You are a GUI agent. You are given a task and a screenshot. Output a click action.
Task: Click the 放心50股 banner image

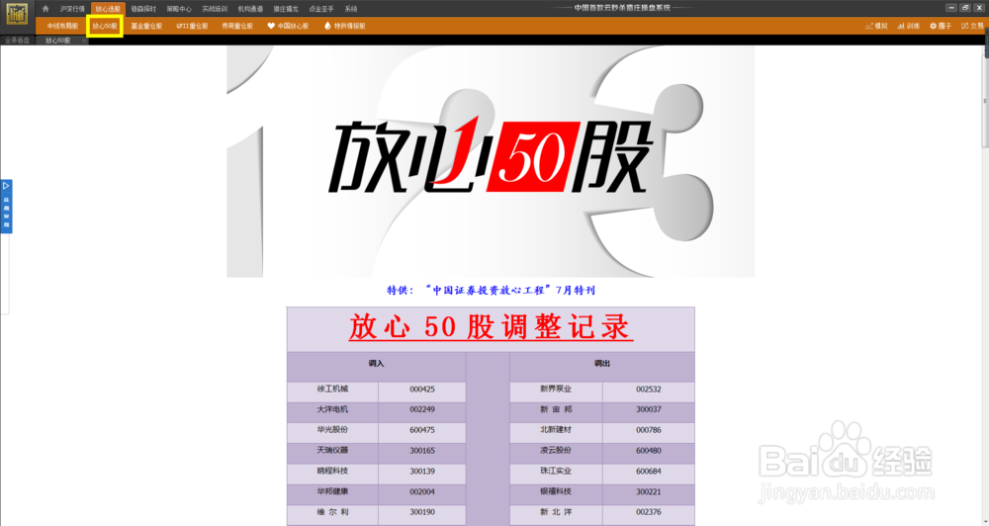(491, 161)
